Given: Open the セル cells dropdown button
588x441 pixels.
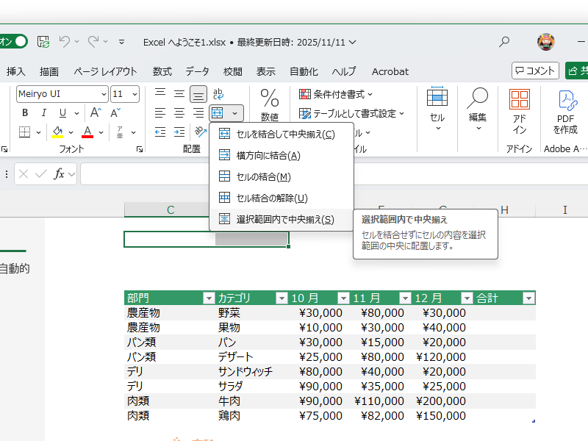Looking at the screenshot, I should (x=437, y=110).
